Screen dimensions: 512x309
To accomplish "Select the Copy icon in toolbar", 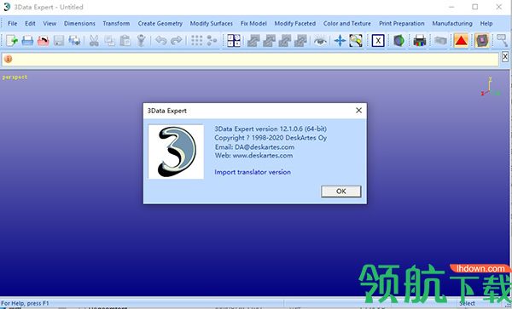I will pyautogui.click(x=110, y=41).
